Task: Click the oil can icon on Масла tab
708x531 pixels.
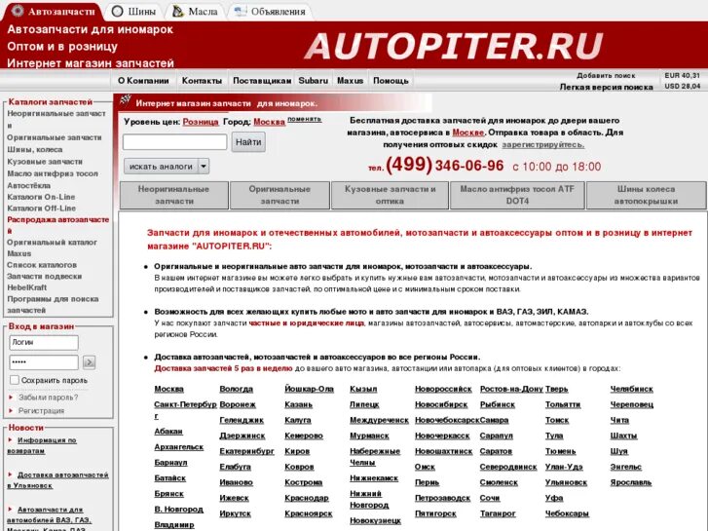Action: click(178, 12)
